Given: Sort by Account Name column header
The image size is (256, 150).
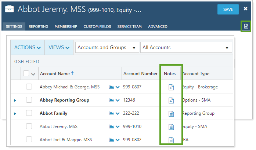Looking at the screenshot, I should click(x=55, y=73).
